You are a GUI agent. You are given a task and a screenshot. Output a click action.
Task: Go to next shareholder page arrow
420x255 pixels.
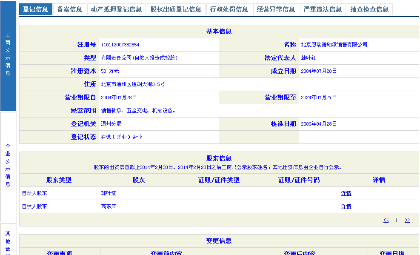pos(407,220)
